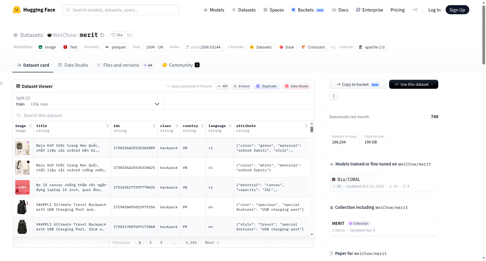This screenshot has width=486, height=261.
Task: Open the red canvas backpack image thumbnail
Action: [22, 187]
